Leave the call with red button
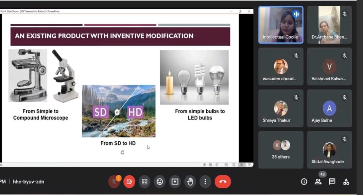This screenshot has width=363, height=195. point(223,182)
